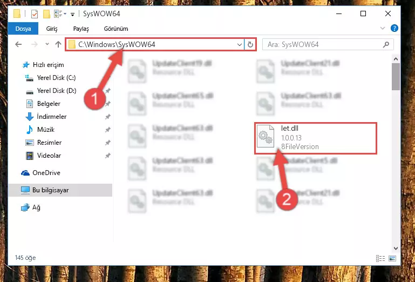Switch to large icons view in status bar
This screenshot has height=282, width=415.
click(392, 258)
